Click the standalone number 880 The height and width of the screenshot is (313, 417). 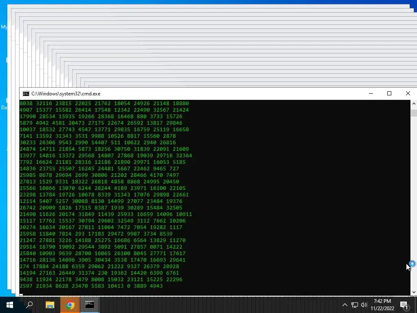[141, 116]
